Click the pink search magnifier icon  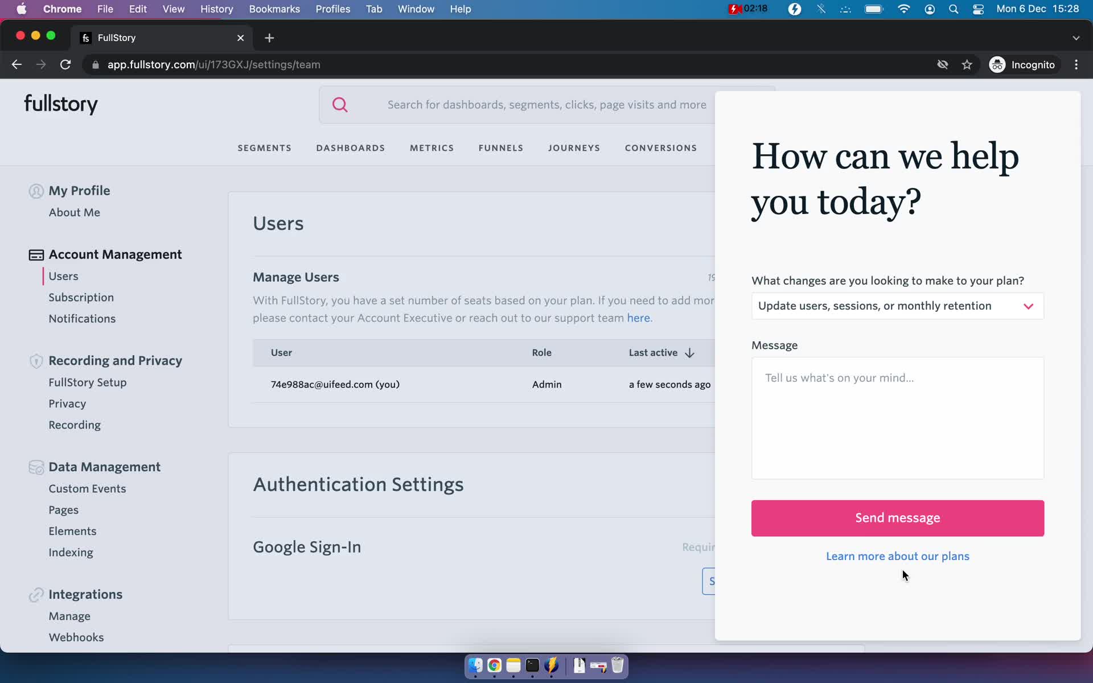tap(340, 105)
